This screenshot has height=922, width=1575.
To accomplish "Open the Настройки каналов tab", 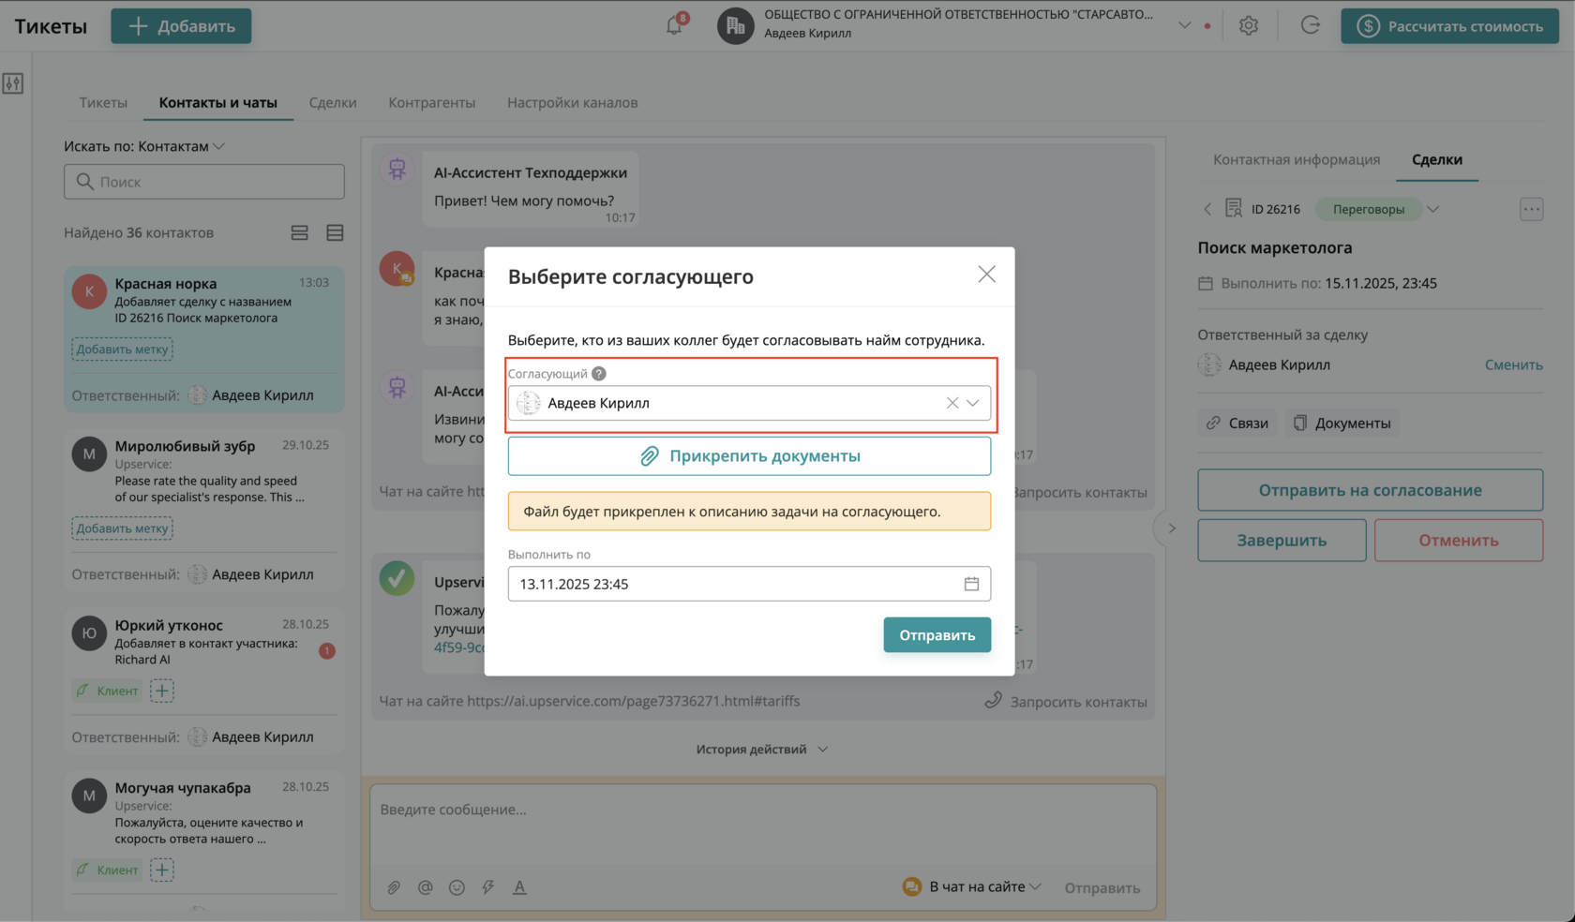I will click(x=573, y=102).
